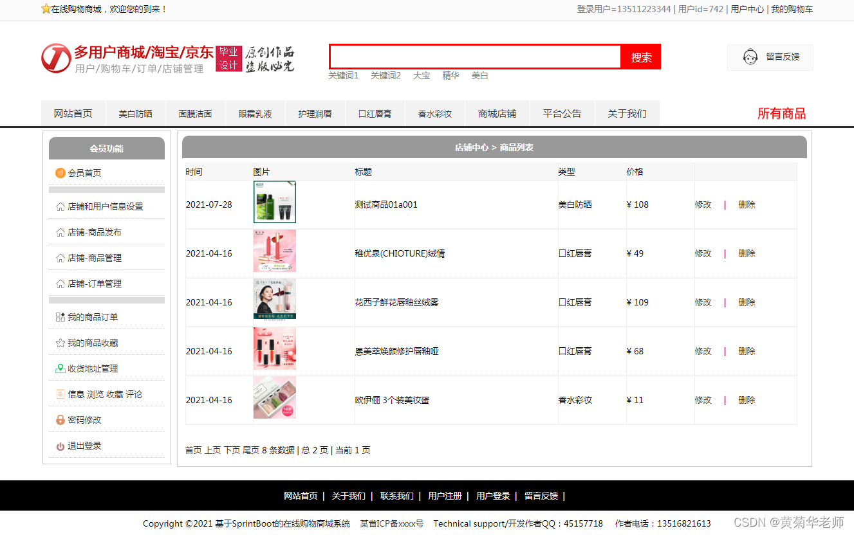Click the 会员首页 home icon in sidebar
The width and height of the screenshot is (854, 535).
pyautogui.click(x=60, y=172)
